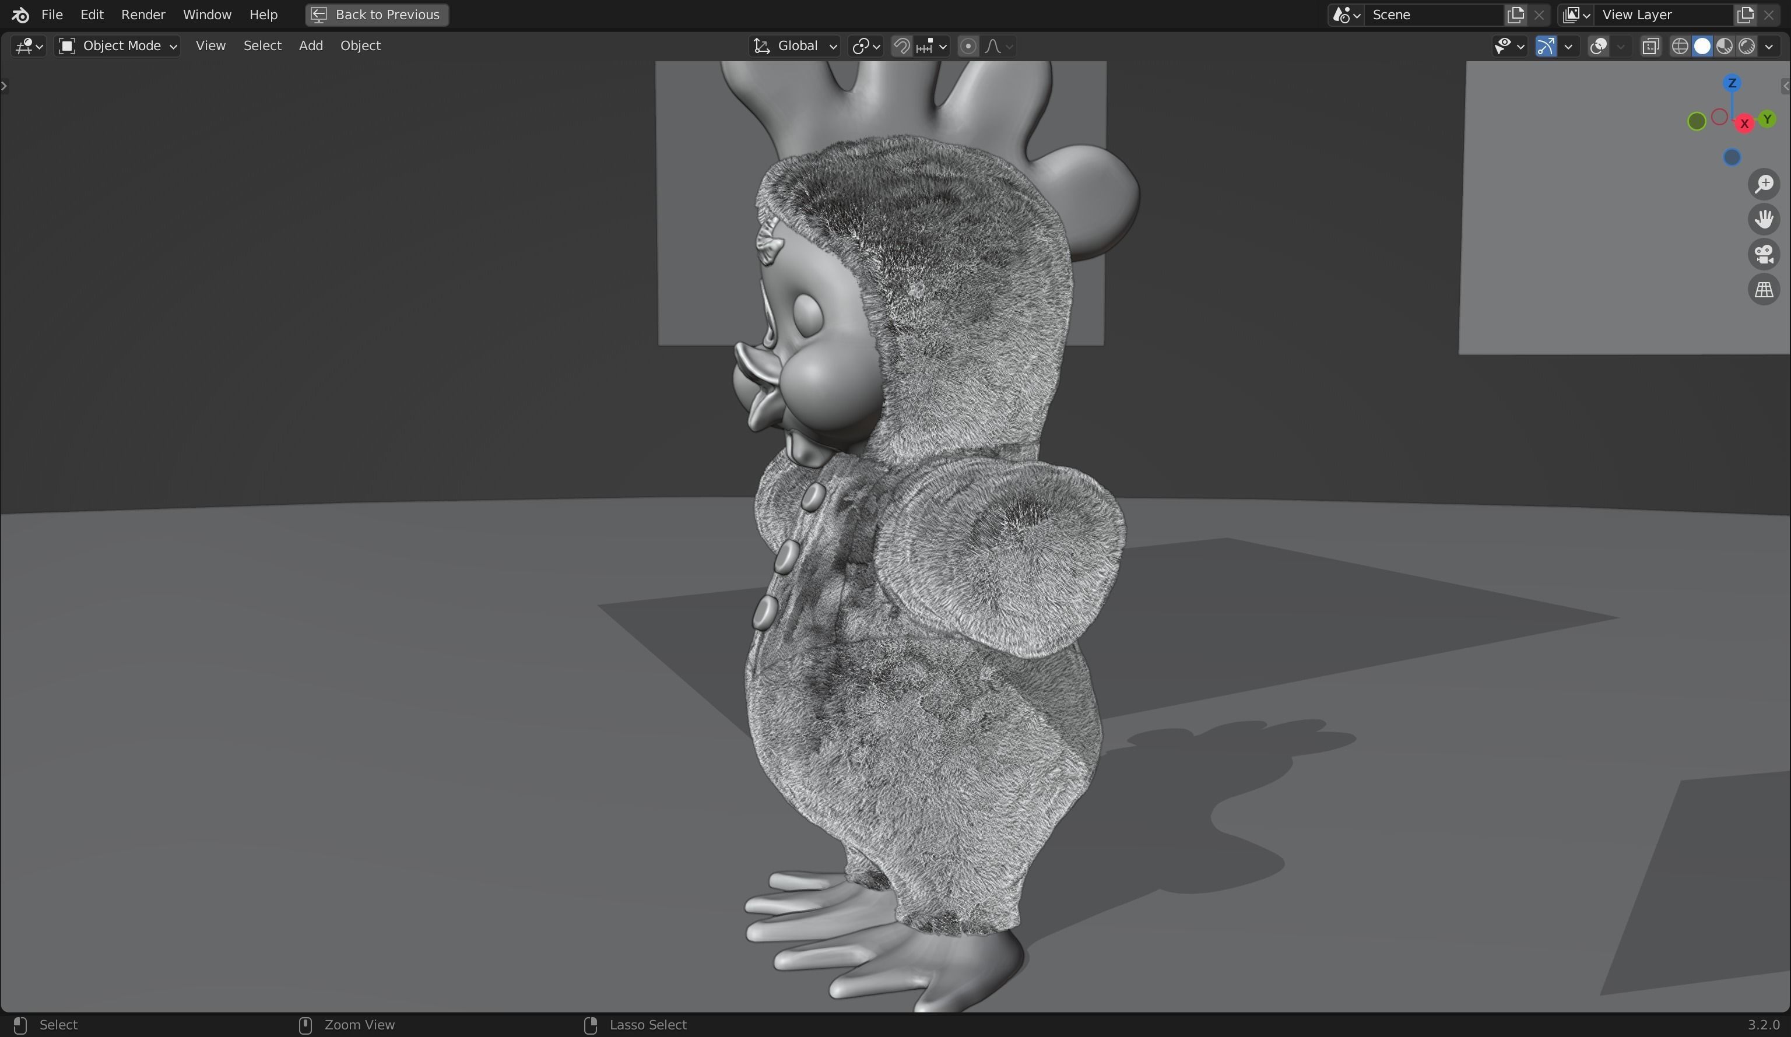Switch to Material Preview shading
The width and height of the screenshot is (1791, 1037).
(x=1724, y=46)
